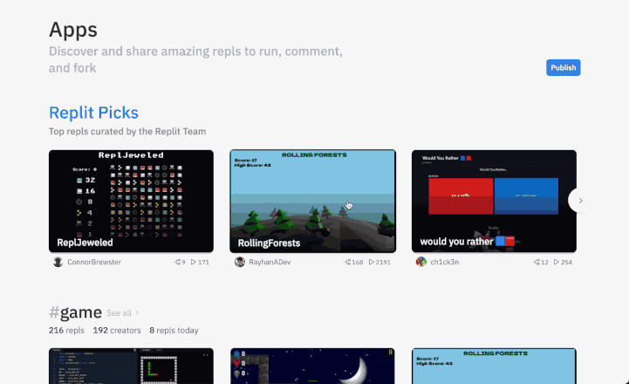629x384 pixels.
Task: Visit ConnorBrewster's profile name link
Action: pos(94,262)
